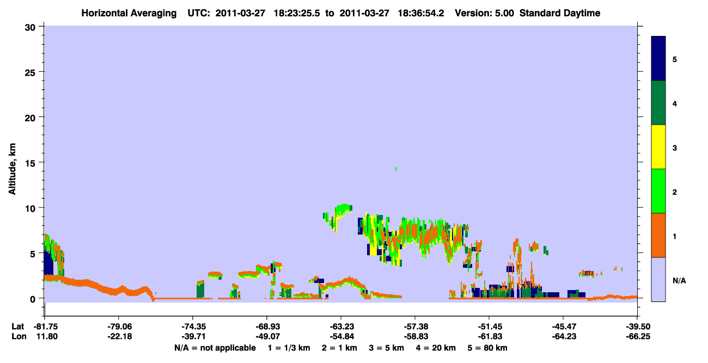Screen dimensions: 708x363
Task: Click the "Lon" row label
Action: [x=18, y=336]
